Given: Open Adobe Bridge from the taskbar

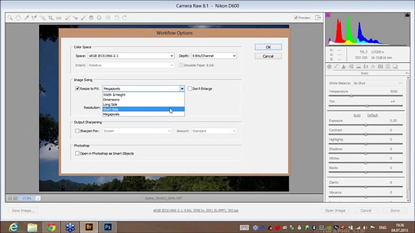Looking at the screenshot, I should [x=89, y=227].
